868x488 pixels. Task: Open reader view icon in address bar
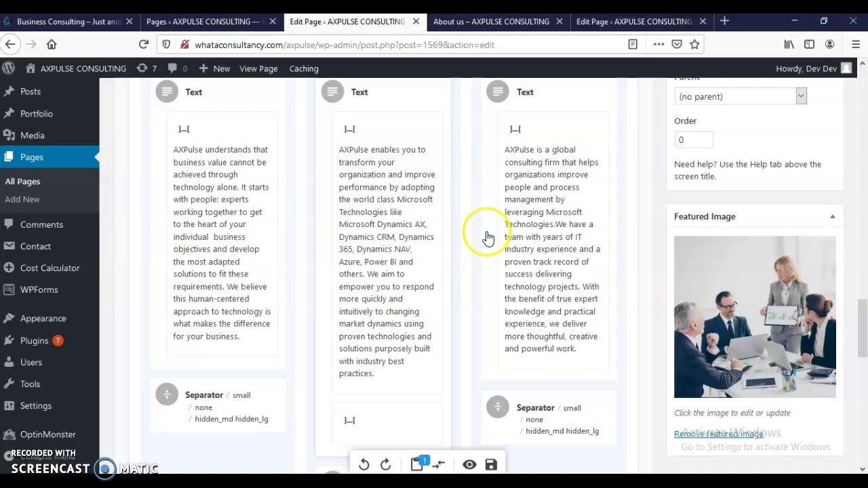point(633,45)
